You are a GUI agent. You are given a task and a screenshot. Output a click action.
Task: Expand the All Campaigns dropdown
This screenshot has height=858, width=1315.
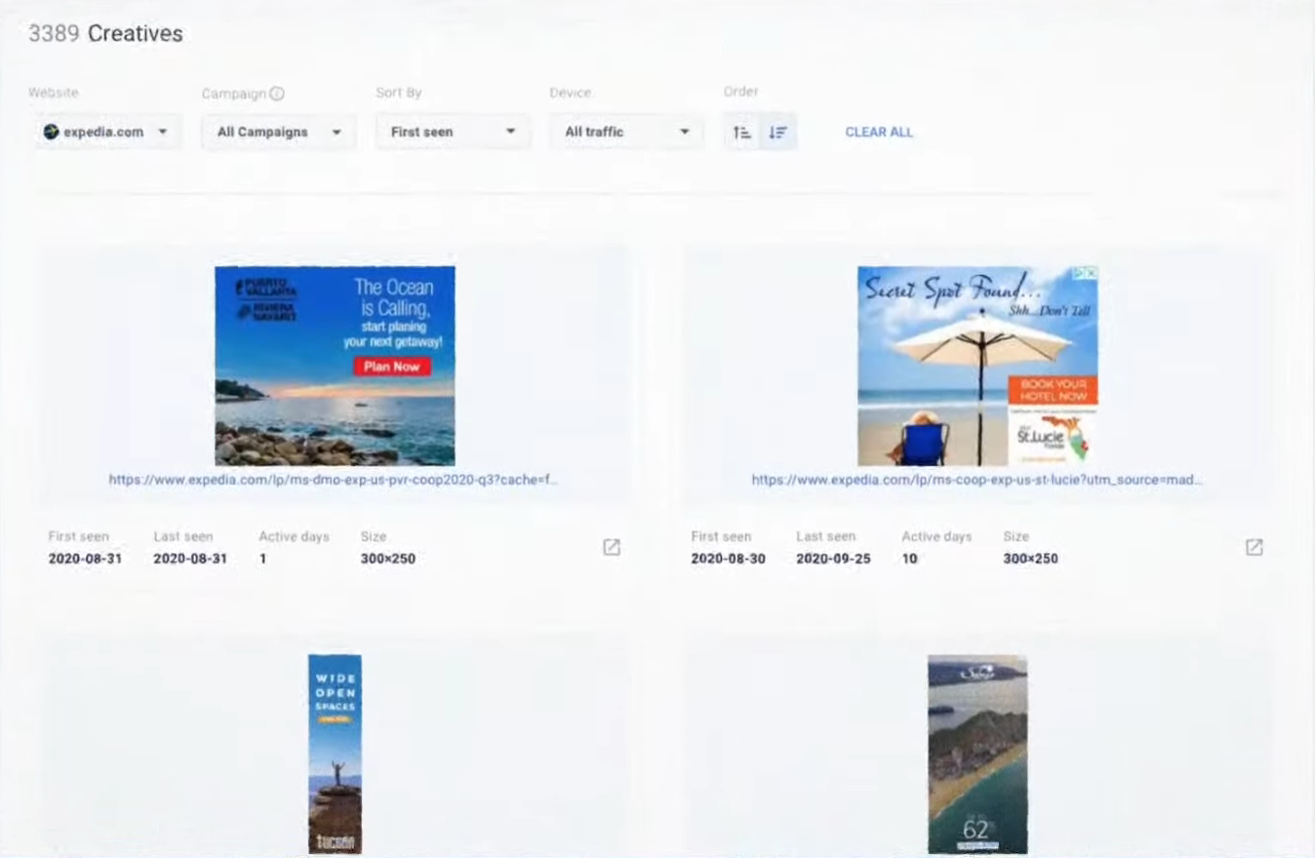click(x=279, y=132)
